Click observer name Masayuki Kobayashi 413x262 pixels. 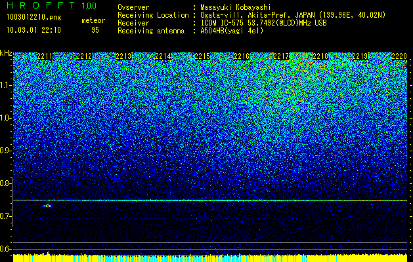236,7
